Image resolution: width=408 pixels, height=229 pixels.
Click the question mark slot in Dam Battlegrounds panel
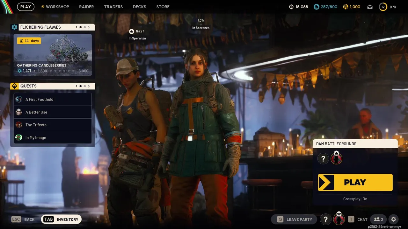tap(323, 158)
